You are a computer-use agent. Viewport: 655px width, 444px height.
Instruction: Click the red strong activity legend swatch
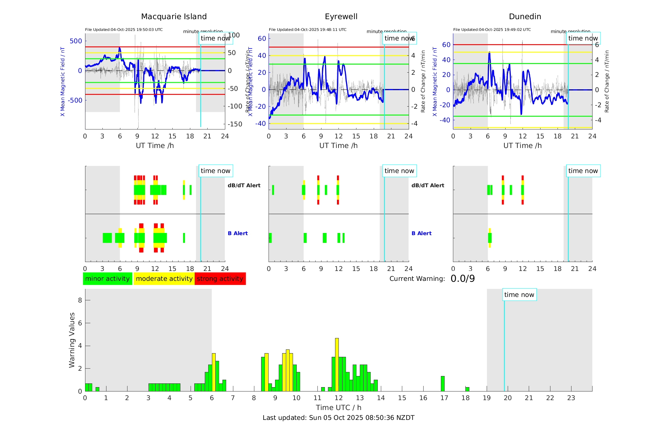coord(220,279)
